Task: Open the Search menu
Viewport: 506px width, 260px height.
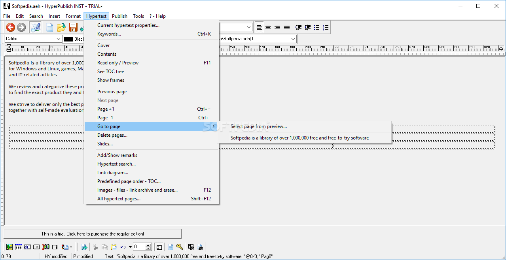Action: click(x=36, y=16)
